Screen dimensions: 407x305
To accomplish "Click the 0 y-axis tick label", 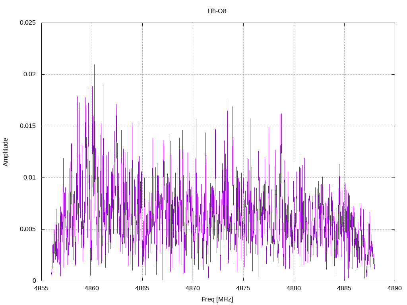I will [34, 281].
